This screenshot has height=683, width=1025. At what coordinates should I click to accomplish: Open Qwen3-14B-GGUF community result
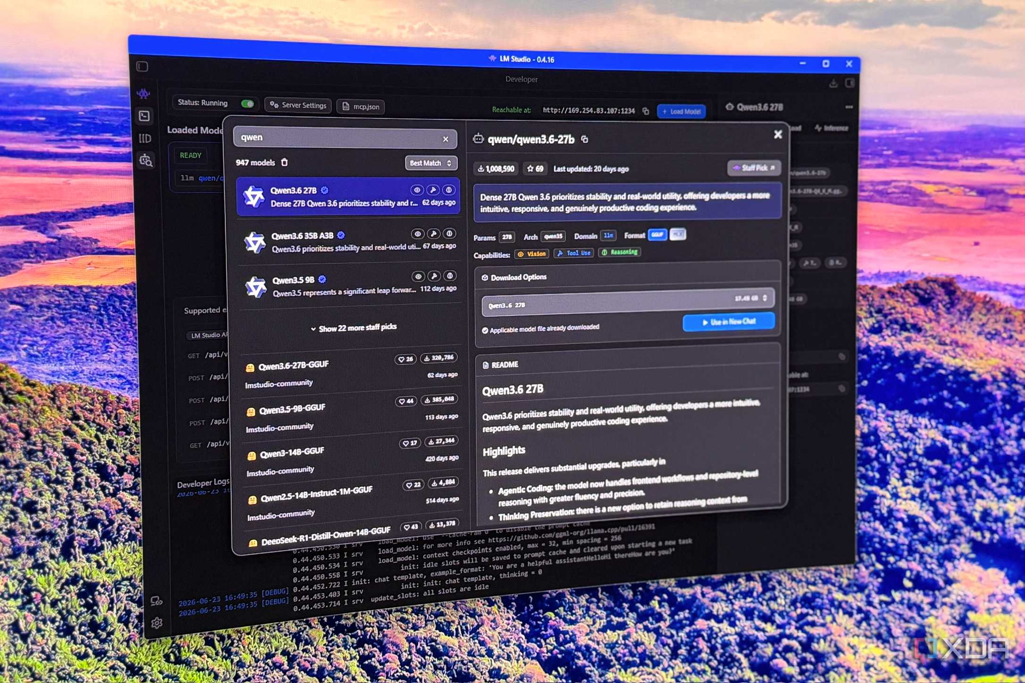click(353, 458)
